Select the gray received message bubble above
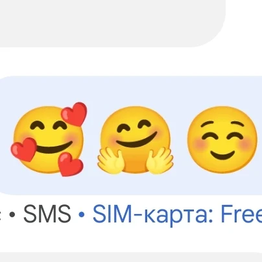The image size is (262, 262). pos(112,23)
